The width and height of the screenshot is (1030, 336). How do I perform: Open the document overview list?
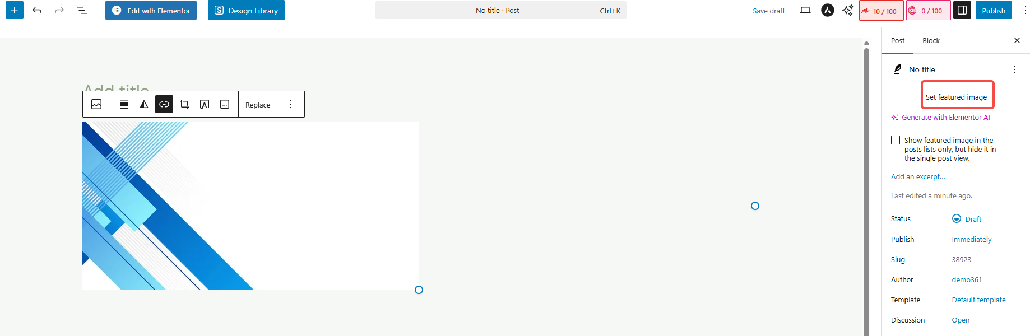82,10
